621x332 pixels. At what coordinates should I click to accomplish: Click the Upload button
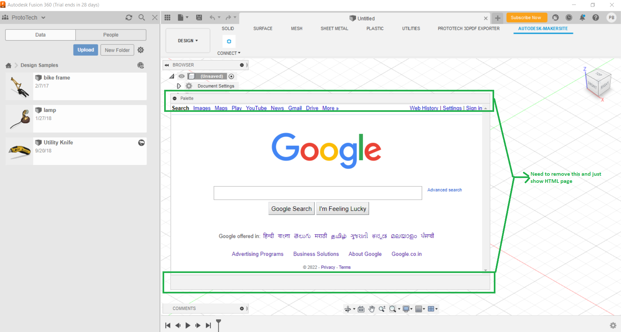point(86,50)
